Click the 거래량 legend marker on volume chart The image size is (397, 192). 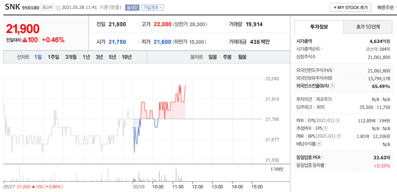coord(272,169)
